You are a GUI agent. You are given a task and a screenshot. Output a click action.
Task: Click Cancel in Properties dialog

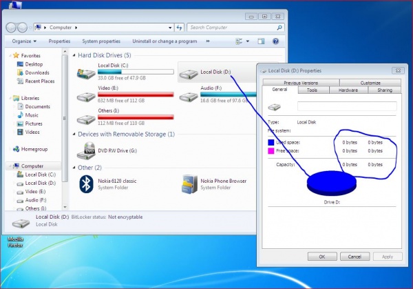(x=354, y=257)
